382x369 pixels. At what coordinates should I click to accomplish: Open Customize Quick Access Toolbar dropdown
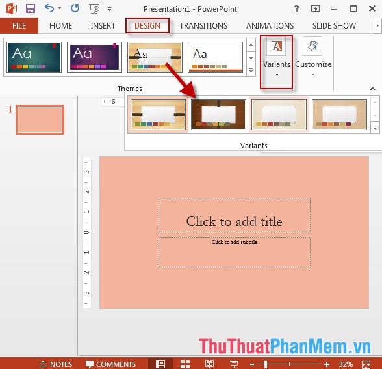coord(109,9)
